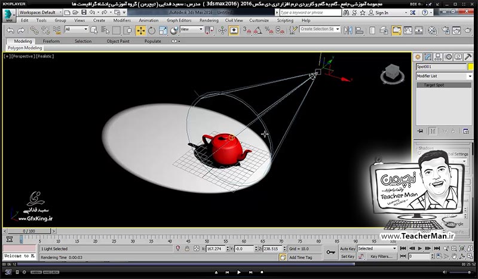Click the Spot001 object color swatch
The height and width of the screenshot is (279, 478).
point(471,67)
